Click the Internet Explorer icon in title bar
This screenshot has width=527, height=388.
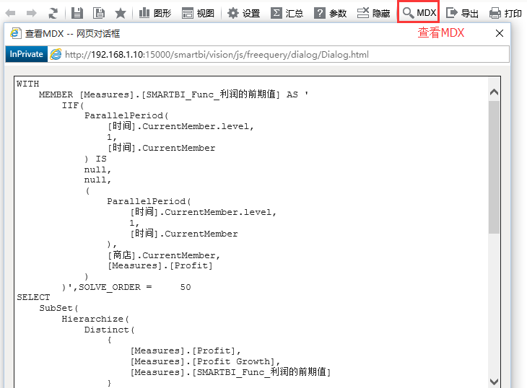(x=15, y=33)
